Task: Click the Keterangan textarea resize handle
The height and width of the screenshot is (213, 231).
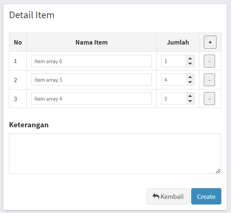Action: click(218, 171)
